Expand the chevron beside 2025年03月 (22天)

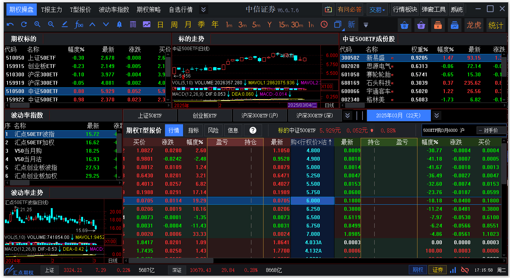pos(436,115)
